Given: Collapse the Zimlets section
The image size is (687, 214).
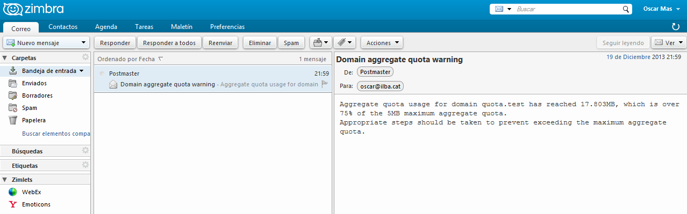Looking at the screenshot, I should click(x=5, y=180).
